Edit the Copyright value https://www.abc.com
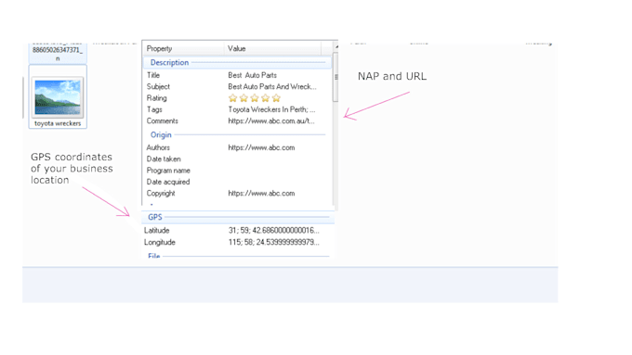 [261, 194]
